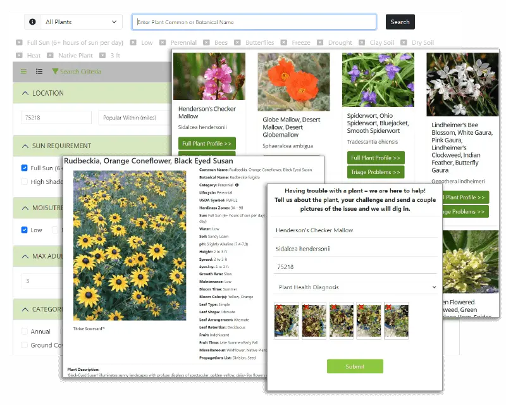Click the info icon beside All Plants
This screenshot has width=506, height=405.
(32, 22)
